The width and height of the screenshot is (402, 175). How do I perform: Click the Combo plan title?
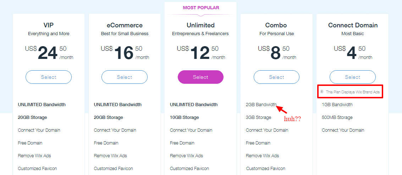(276, 25)
